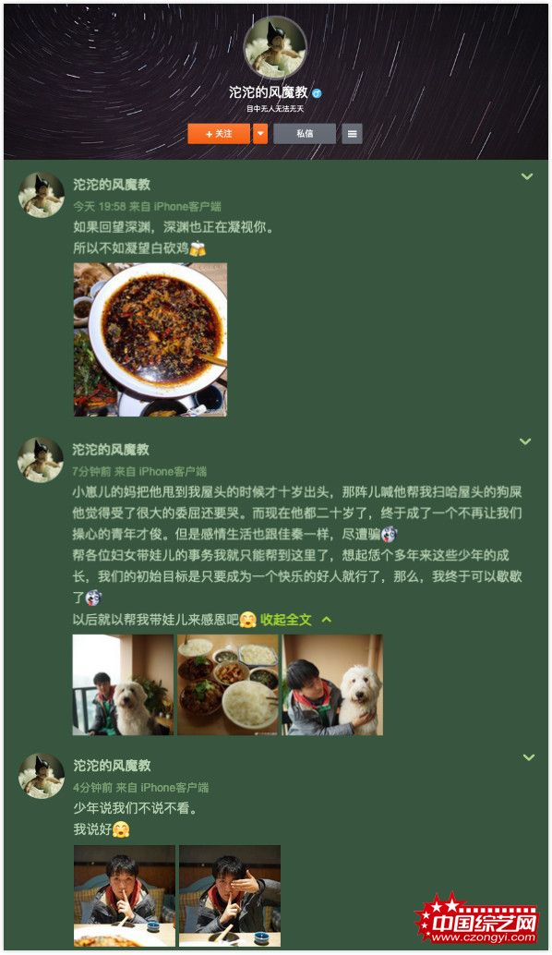
Task: Send a message via 私信 button
Action: click(305, 133)
